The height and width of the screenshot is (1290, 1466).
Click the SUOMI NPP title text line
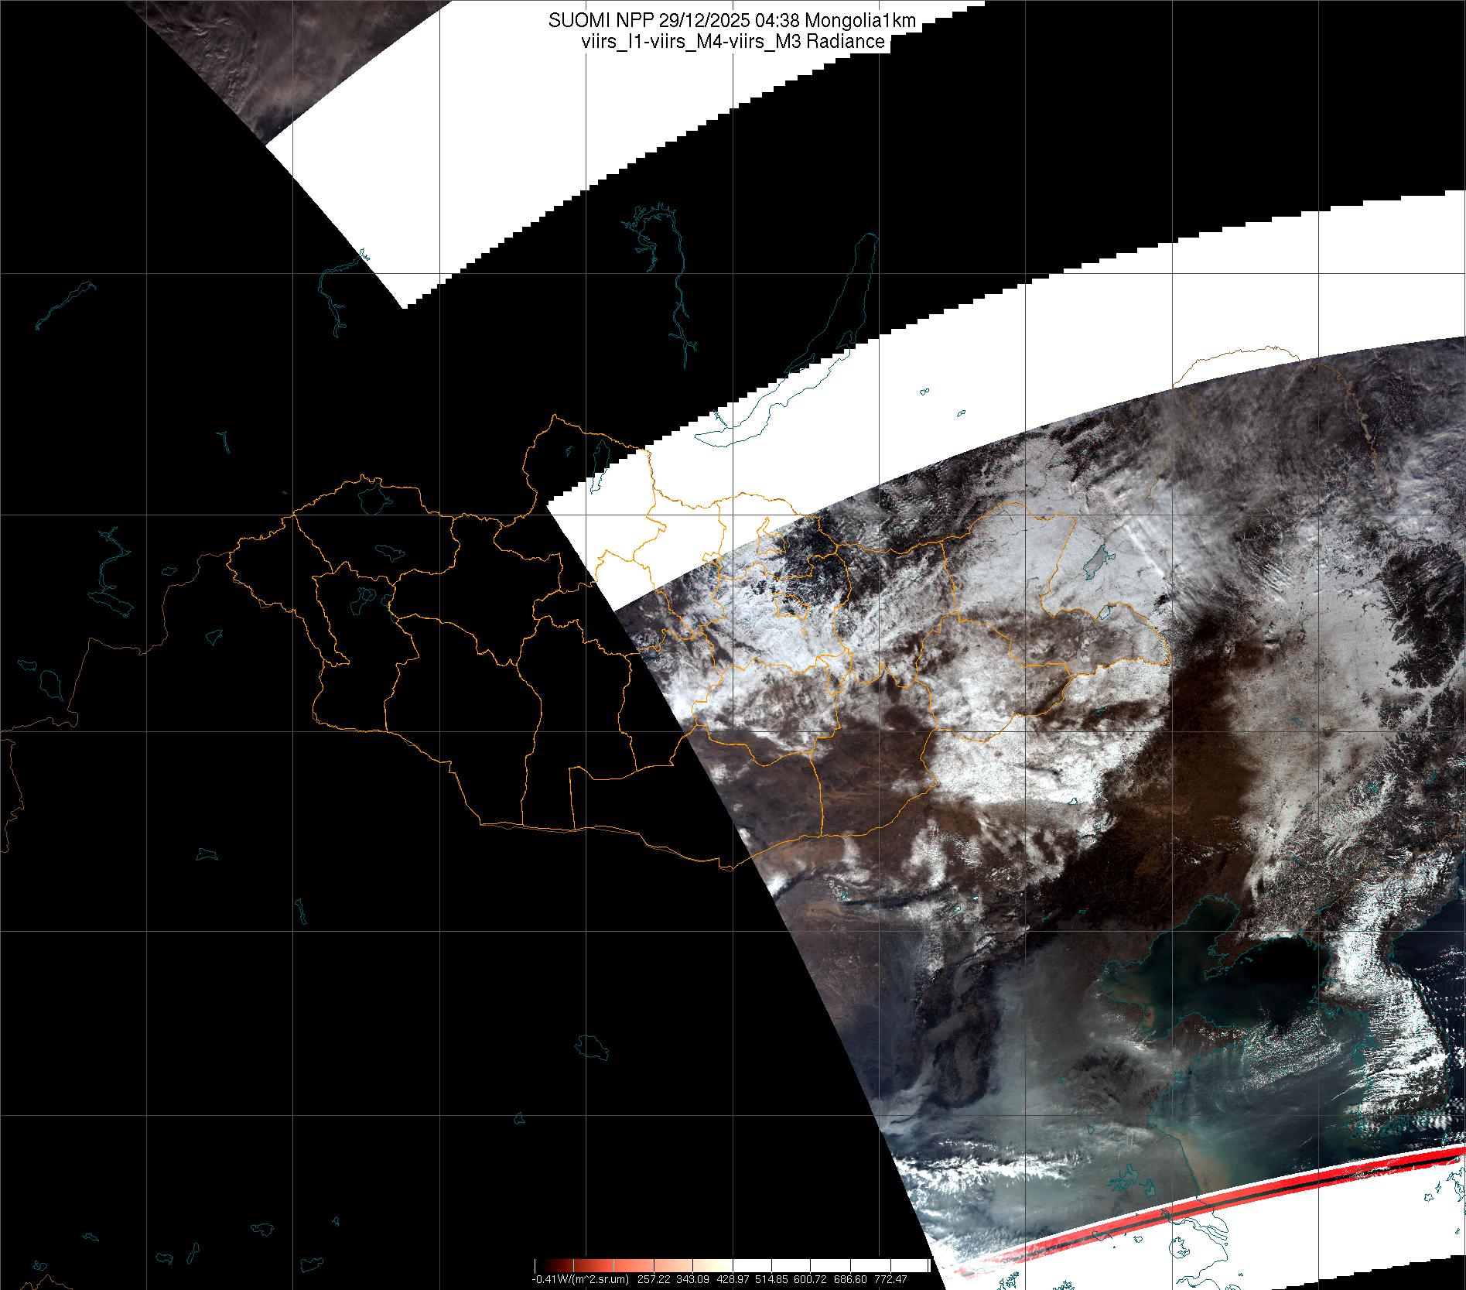point(732,21)
